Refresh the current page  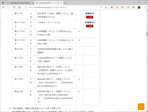[x=14, y=7]
